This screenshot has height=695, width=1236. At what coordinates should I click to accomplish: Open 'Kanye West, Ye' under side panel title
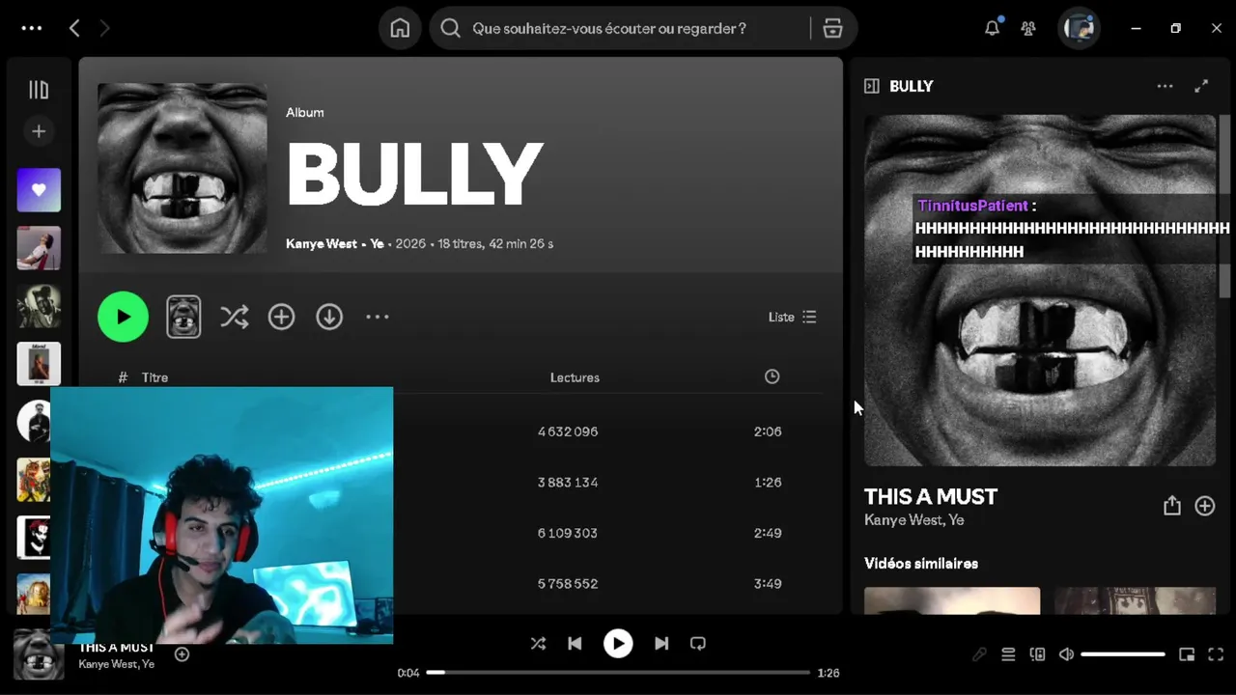[913, 519]
